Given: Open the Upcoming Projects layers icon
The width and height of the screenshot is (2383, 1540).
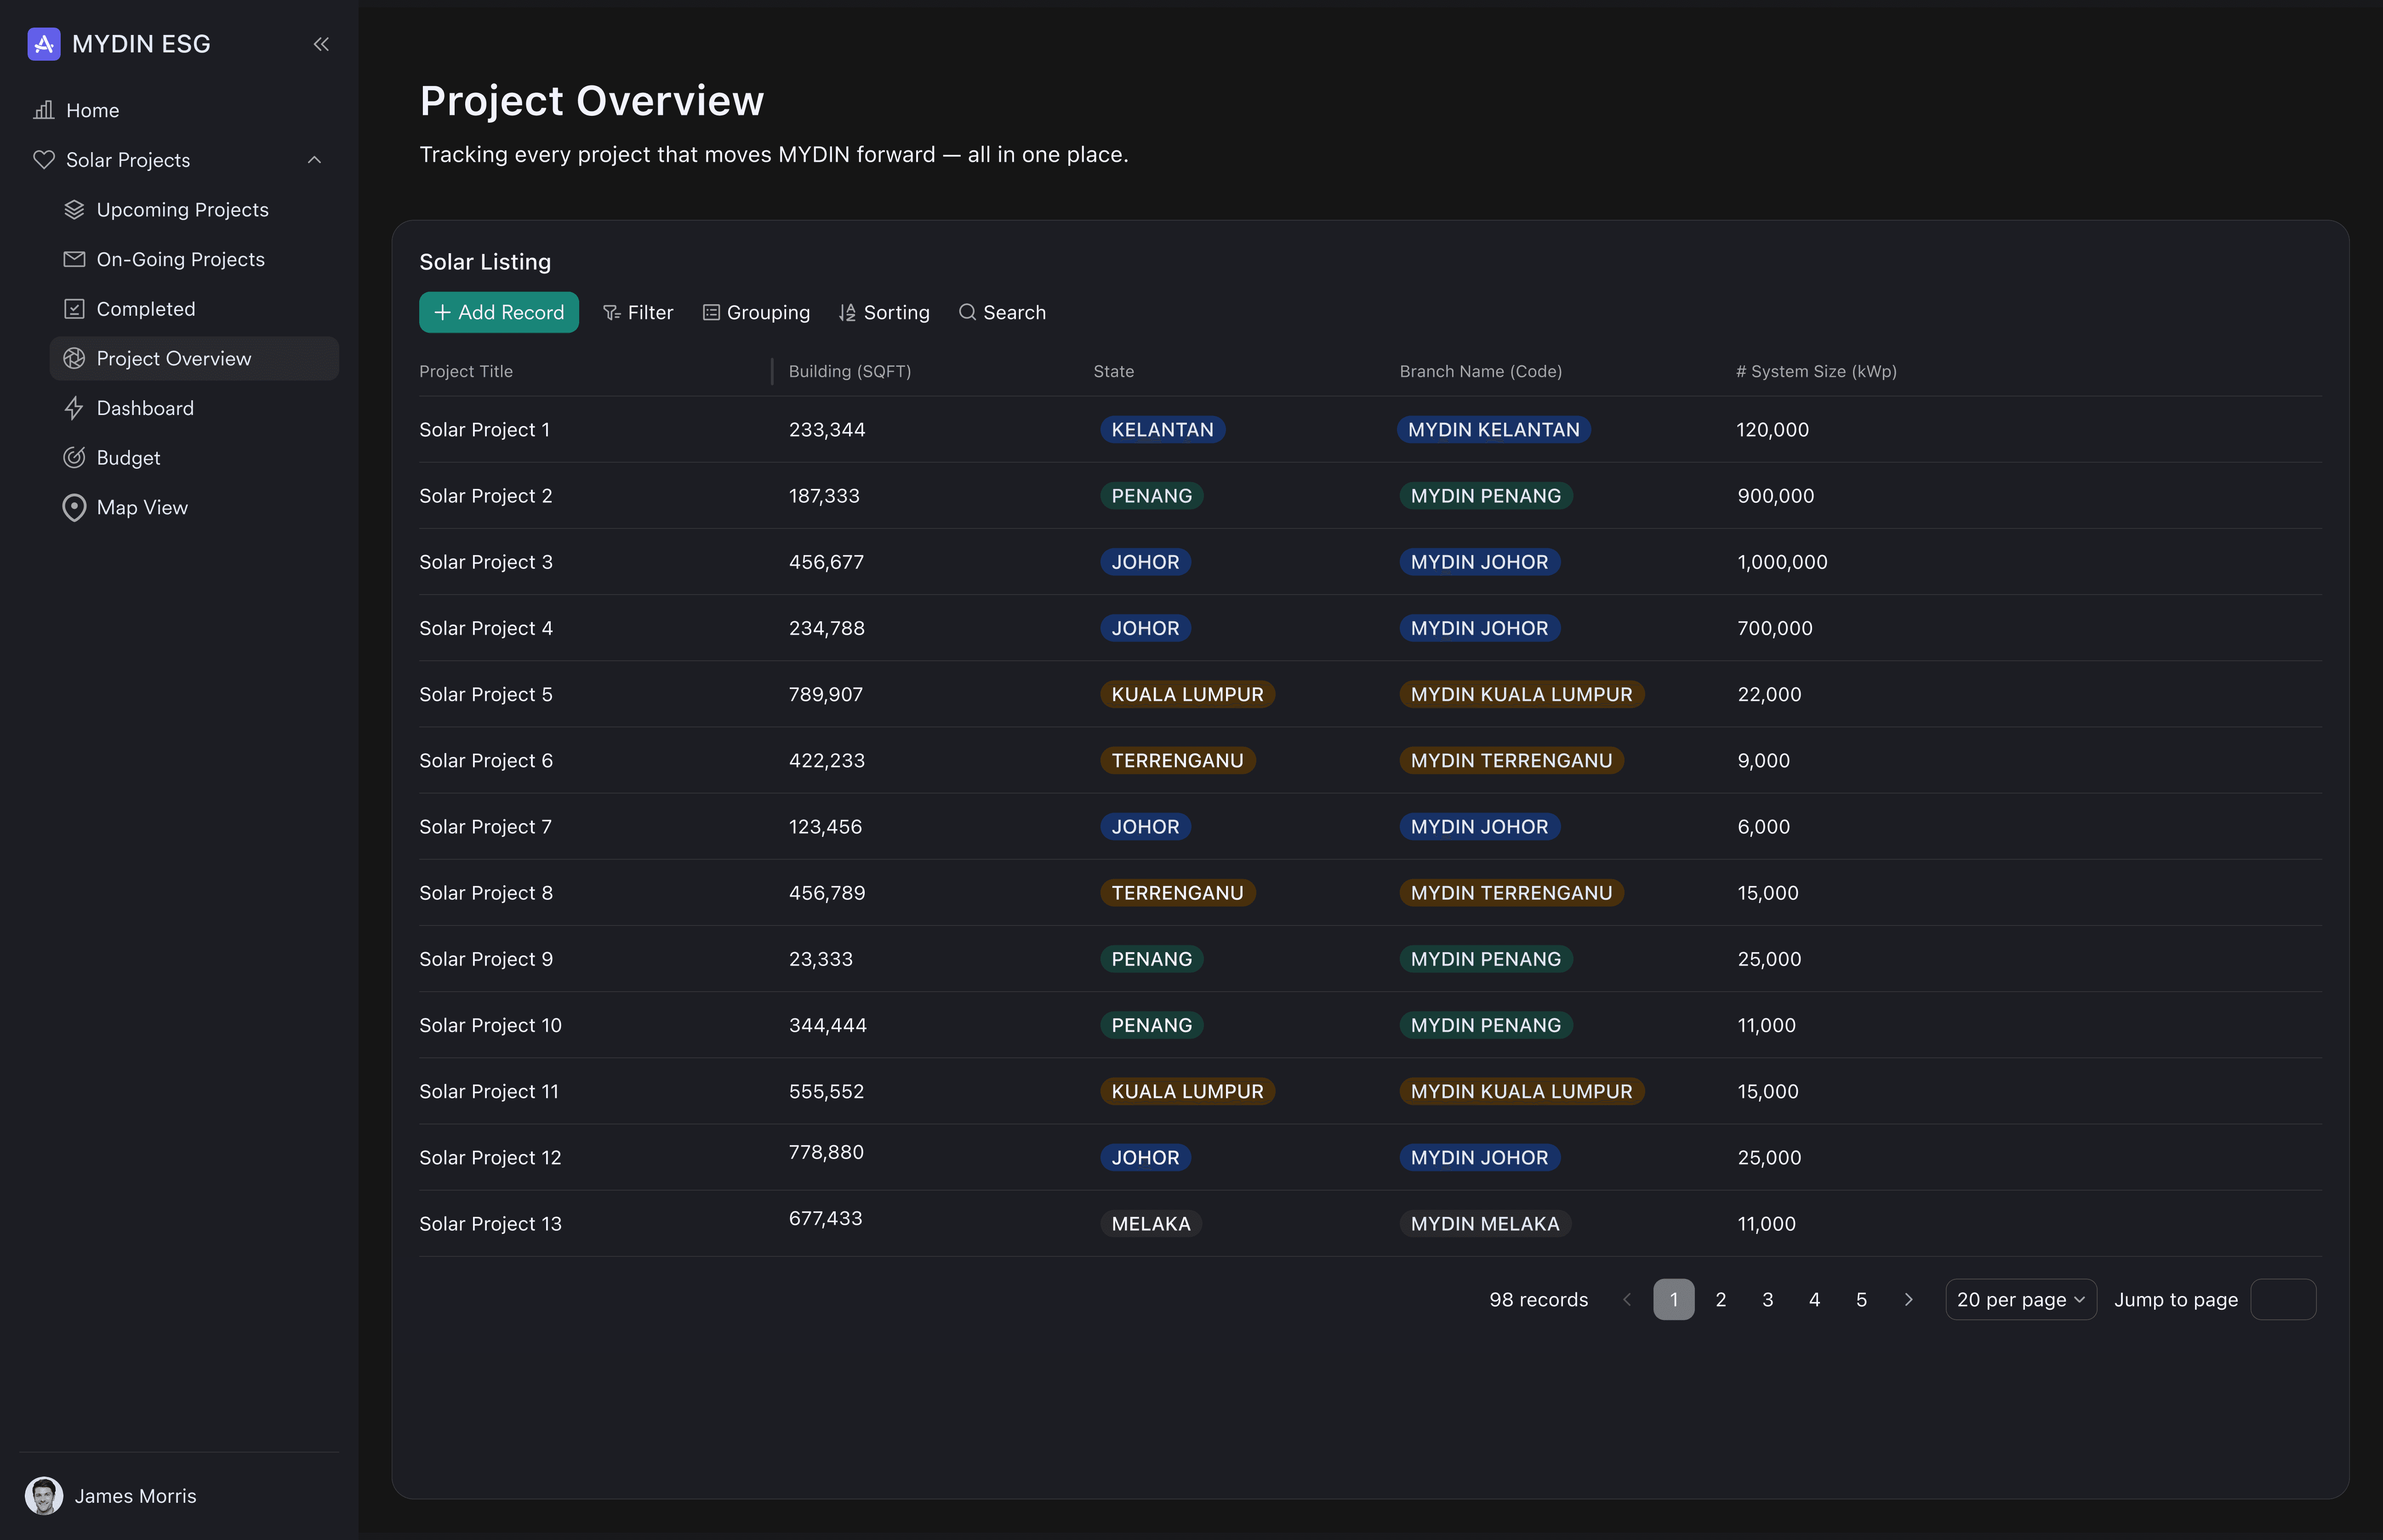Looking at the screenshot, I should (74, 209).
